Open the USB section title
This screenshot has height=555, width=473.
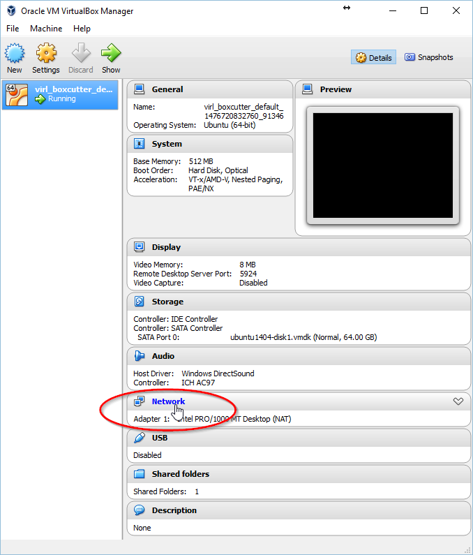click(160, 438)
